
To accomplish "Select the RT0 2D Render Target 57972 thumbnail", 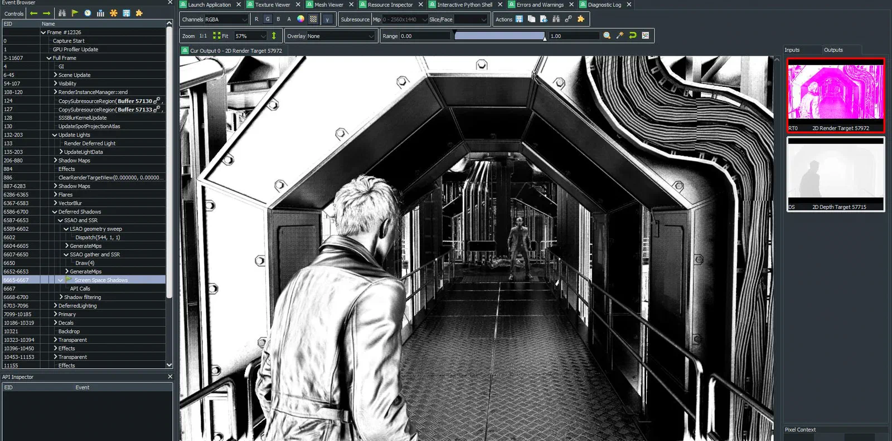I will click(x=836, y=95).
